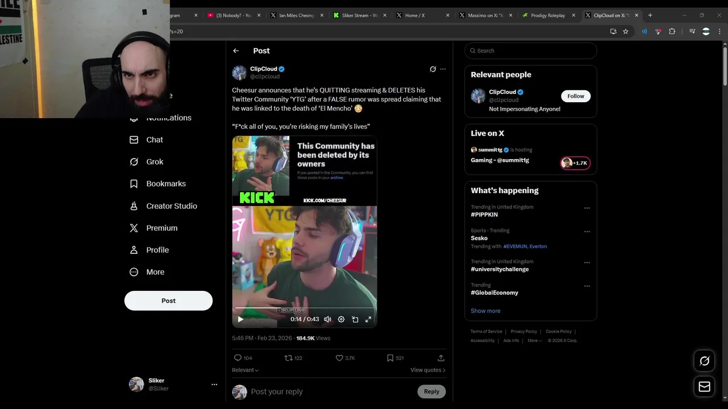
Task: Click share icon under the post
Action: coord(441,358)
